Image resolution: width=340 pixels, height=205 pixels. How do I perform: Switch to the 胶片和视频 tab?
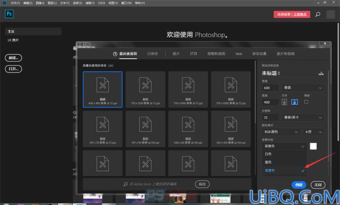[x=286, y=54]
